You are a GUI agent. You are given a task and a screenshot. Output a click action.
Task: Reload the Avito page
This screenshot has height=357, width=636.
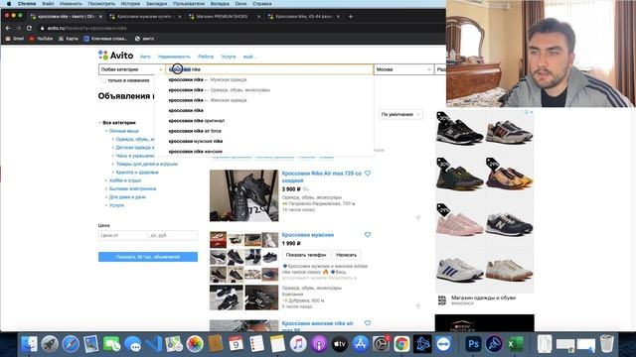coord(29,28)
